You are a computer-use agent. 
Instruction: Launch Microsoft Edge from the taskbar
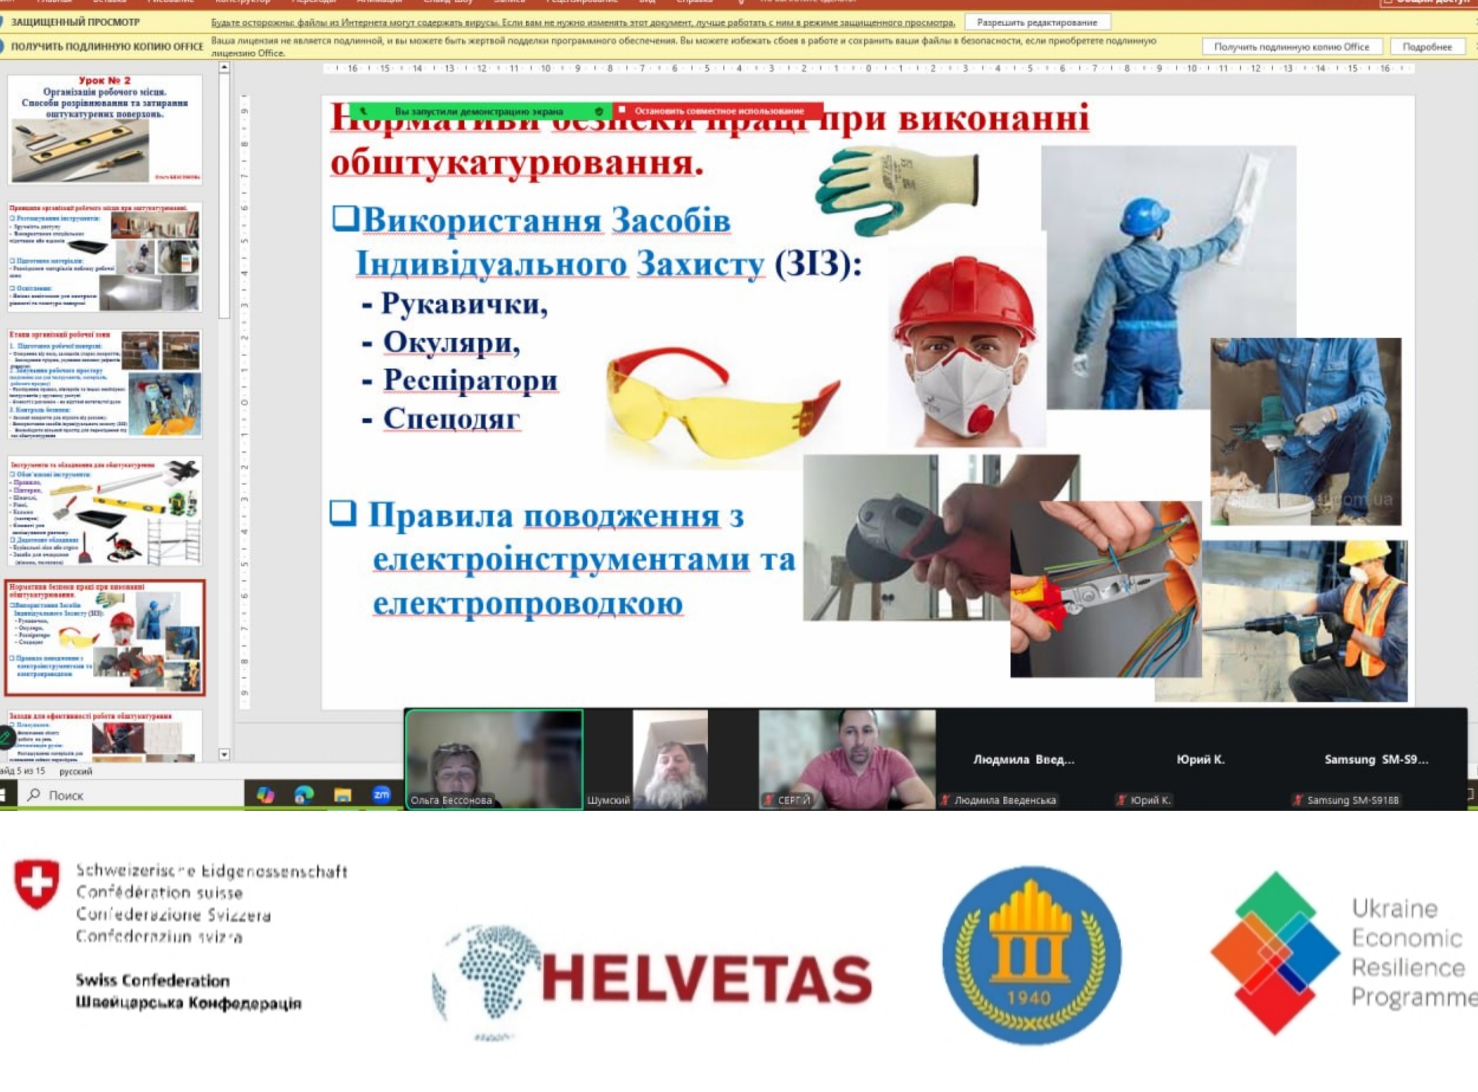coord(304,795)
